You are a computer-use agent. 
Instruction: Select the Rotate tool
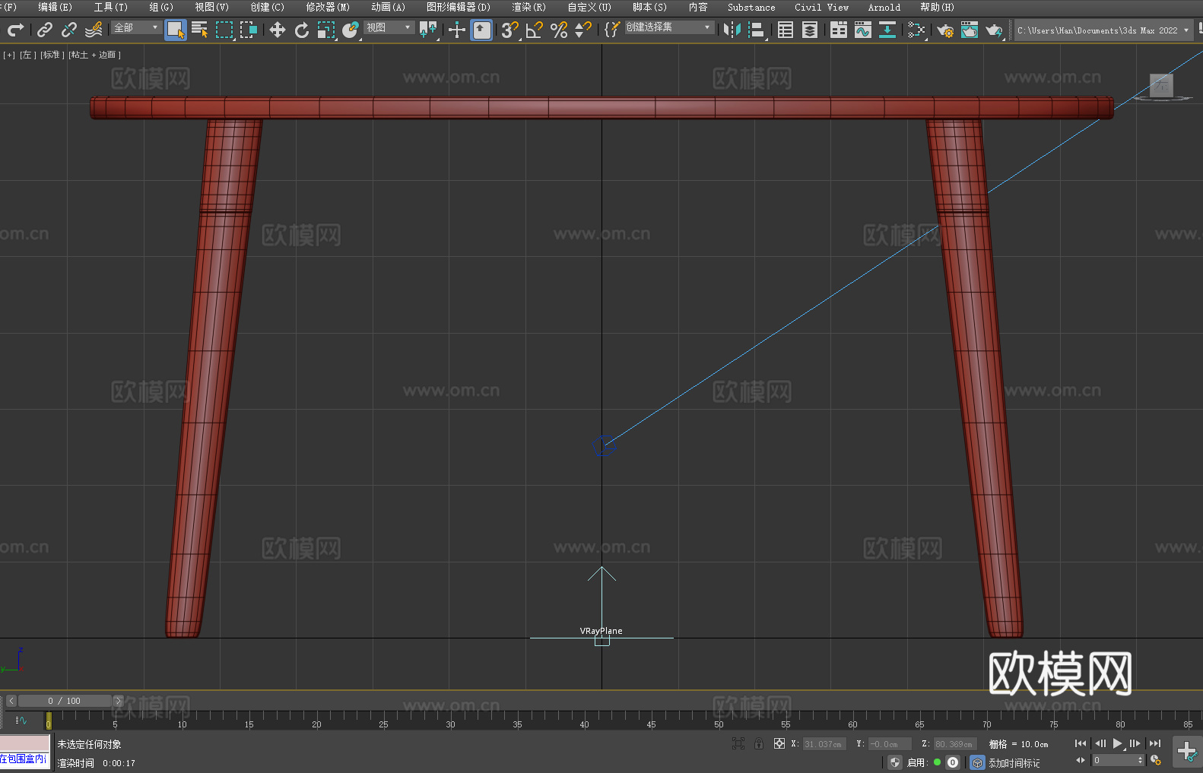click(302, 30)
